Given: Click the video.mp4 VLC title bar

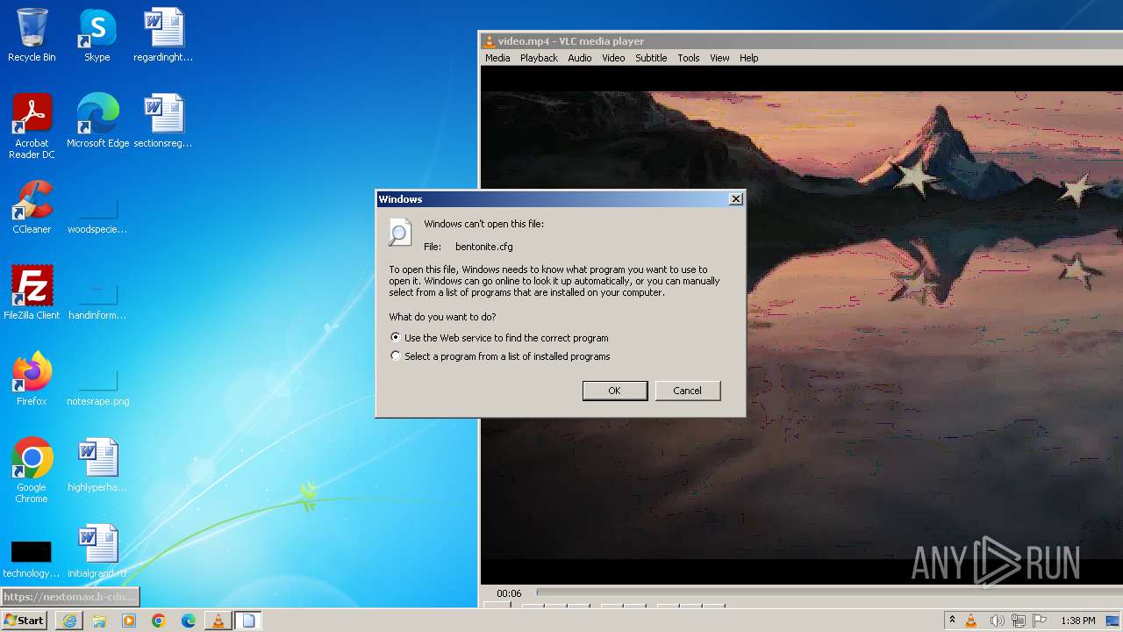Looking at the screenshot, I should 802,41.
